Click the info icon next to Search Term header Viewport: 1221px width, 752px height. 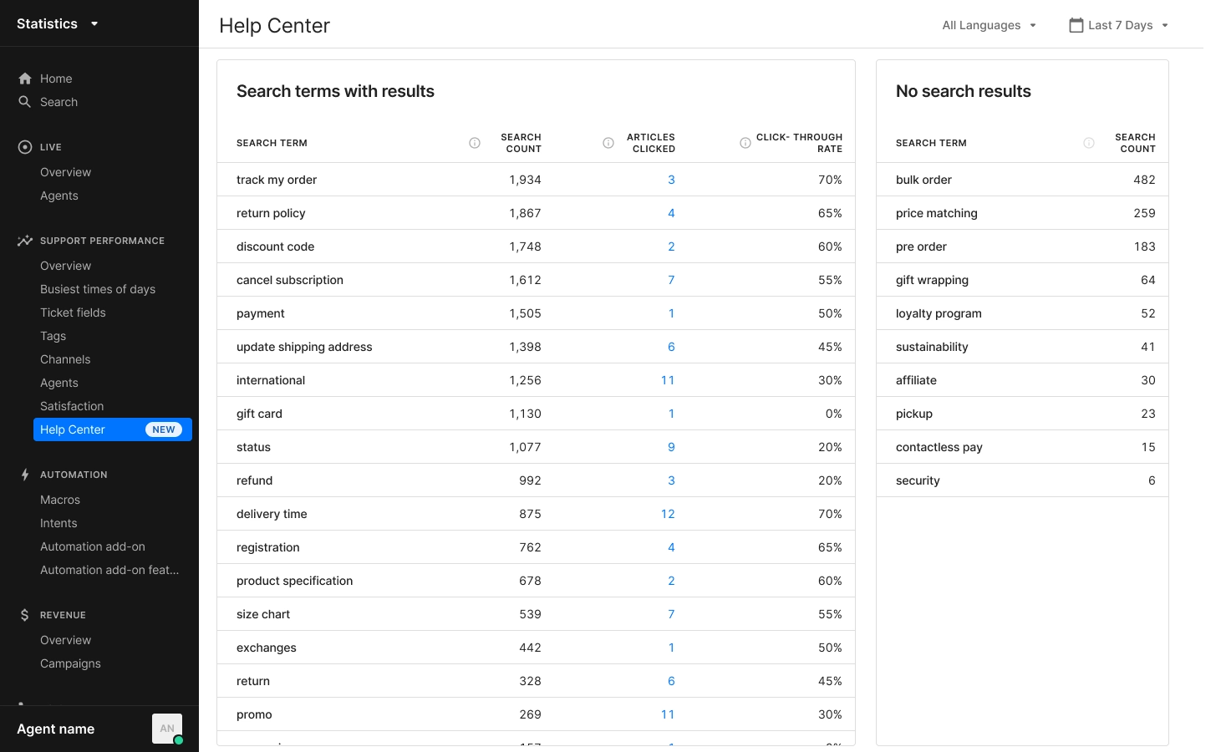coord(475,143)
